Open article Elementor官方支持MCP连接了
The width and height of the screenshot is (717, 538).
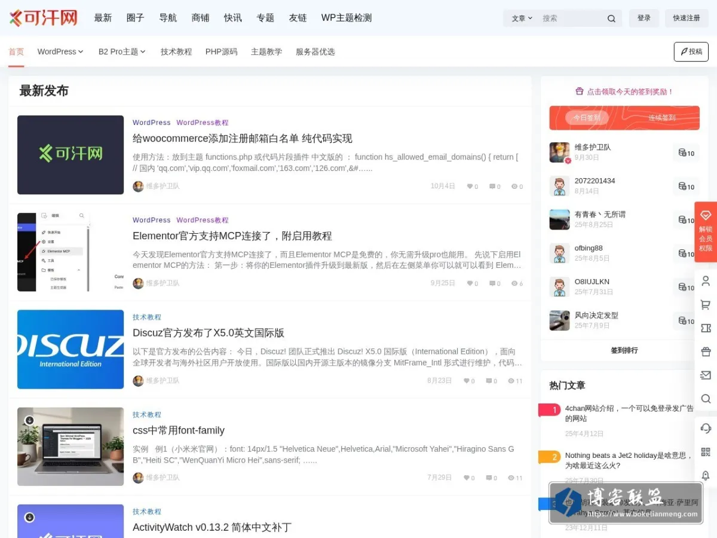232,236
